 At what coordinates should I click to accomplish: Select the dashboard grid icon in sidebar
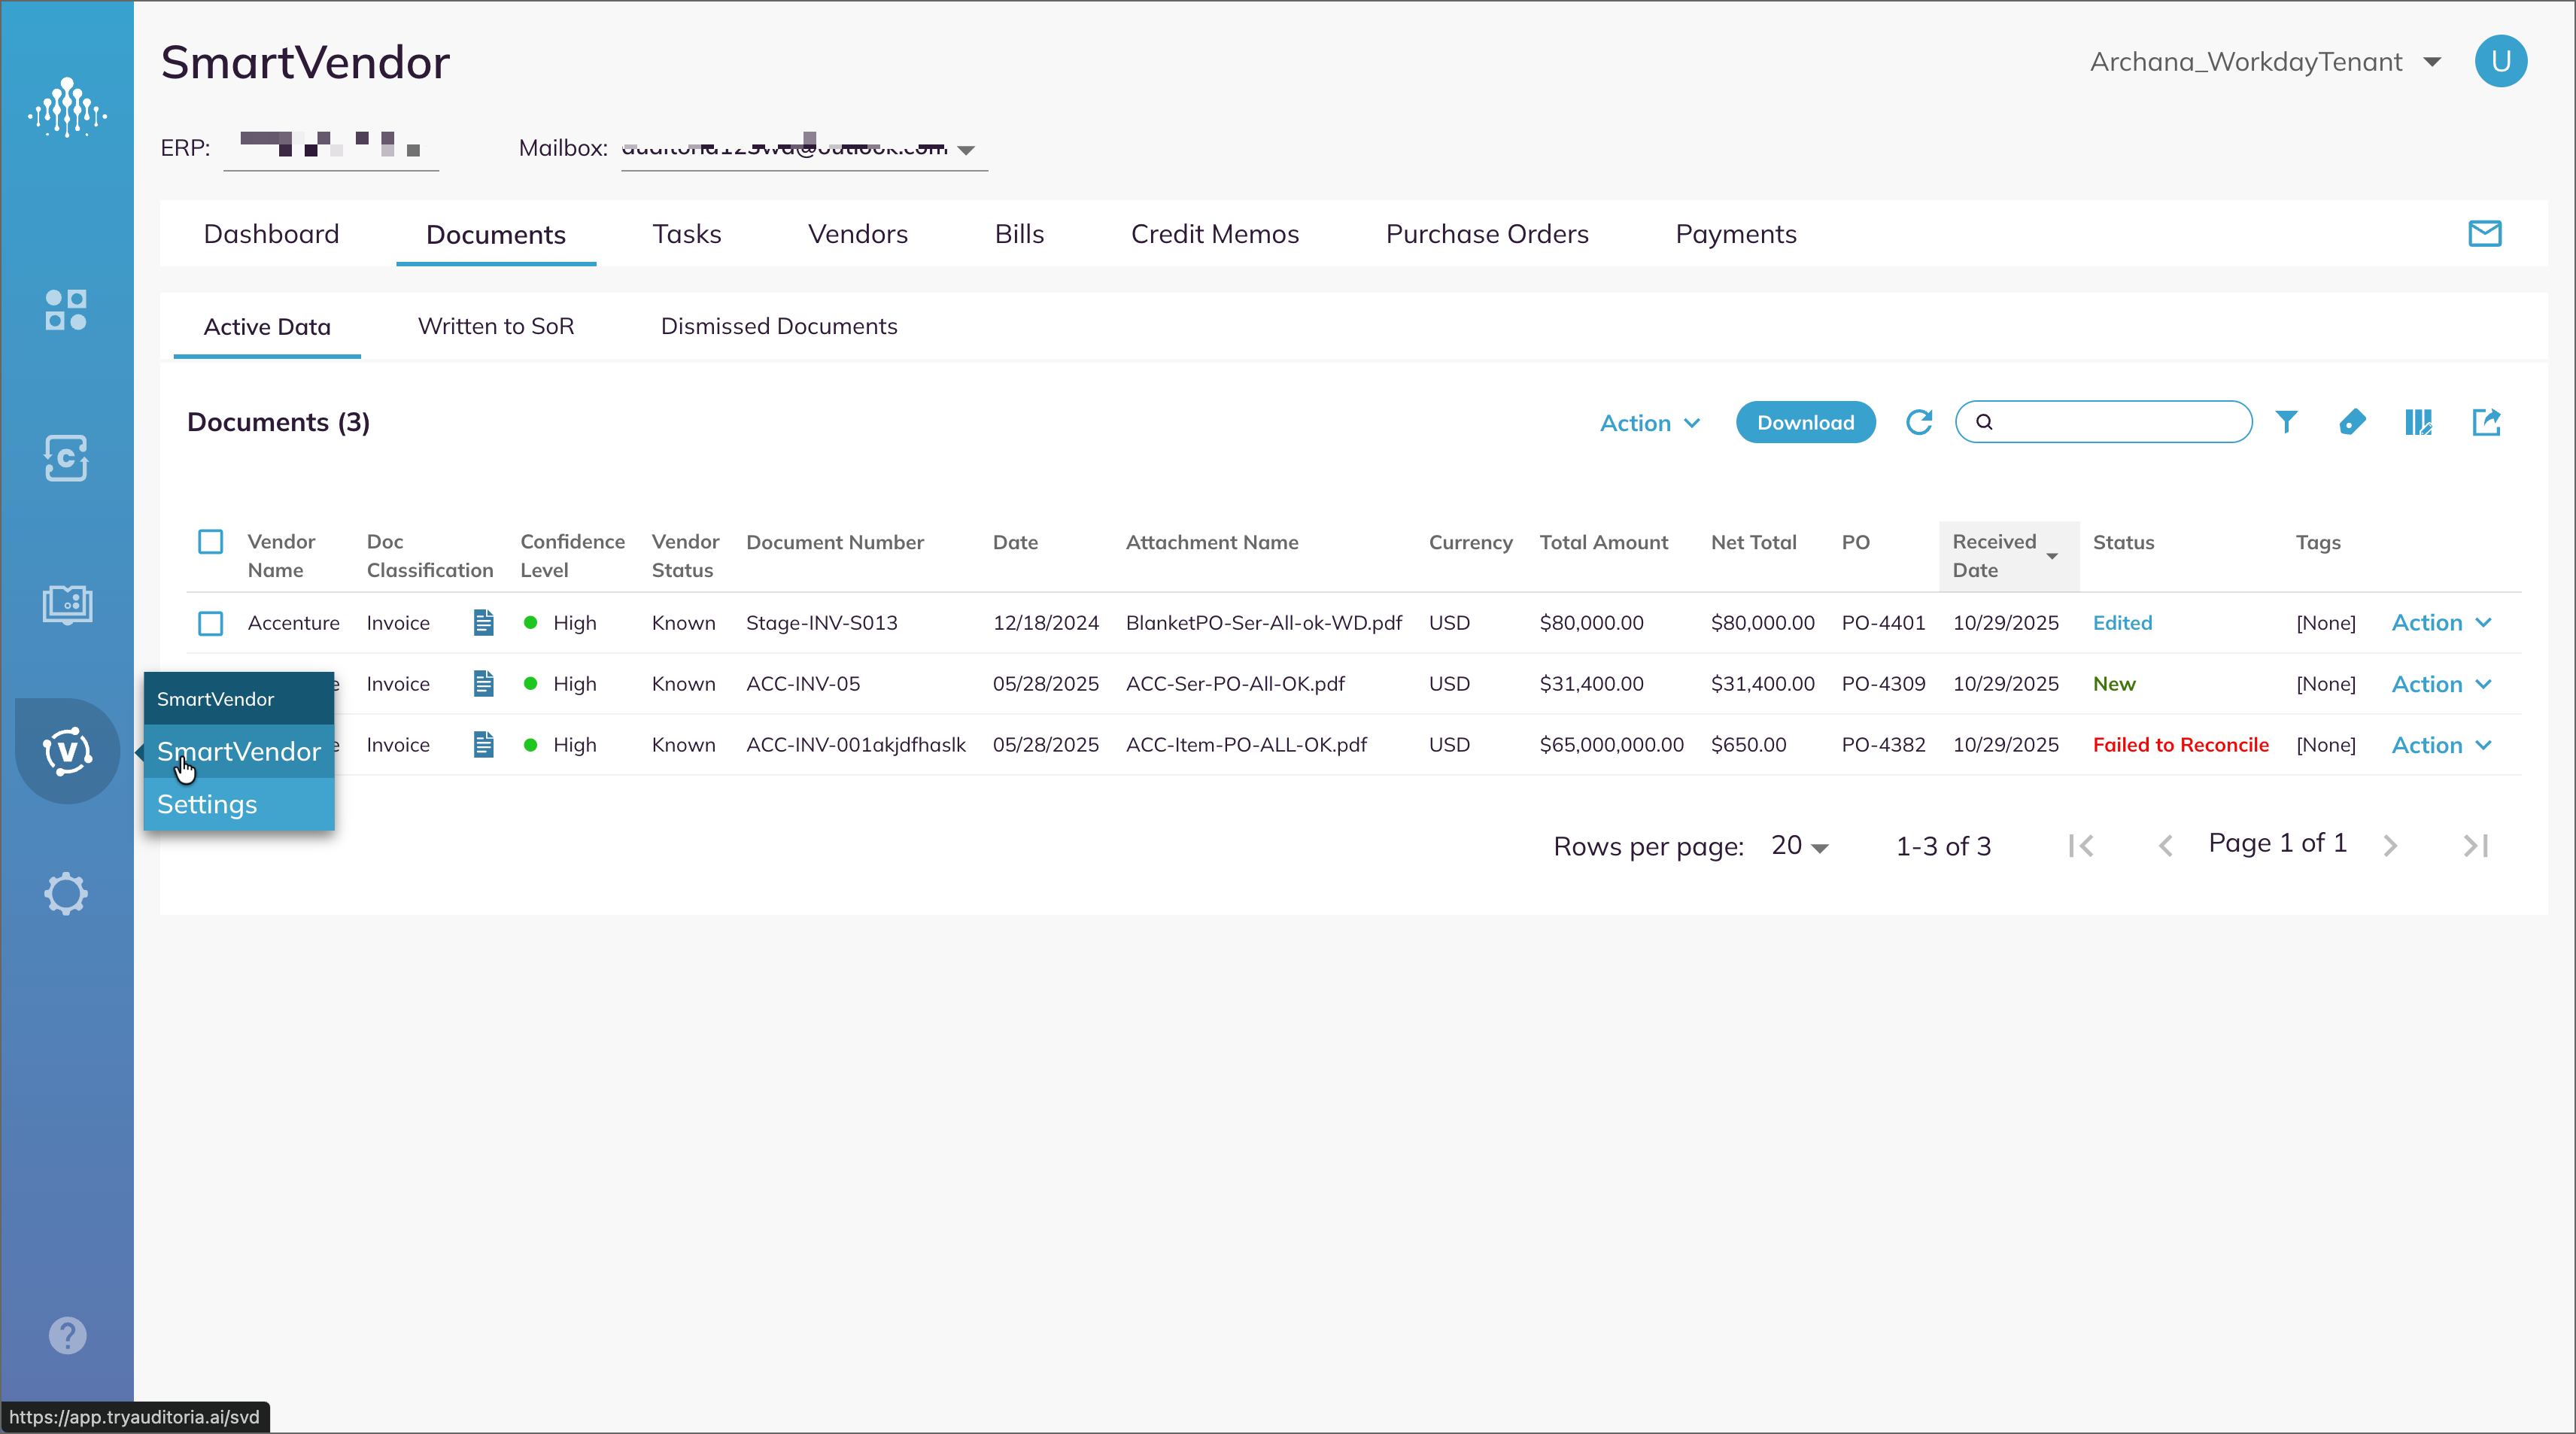(x=66, y=310)
